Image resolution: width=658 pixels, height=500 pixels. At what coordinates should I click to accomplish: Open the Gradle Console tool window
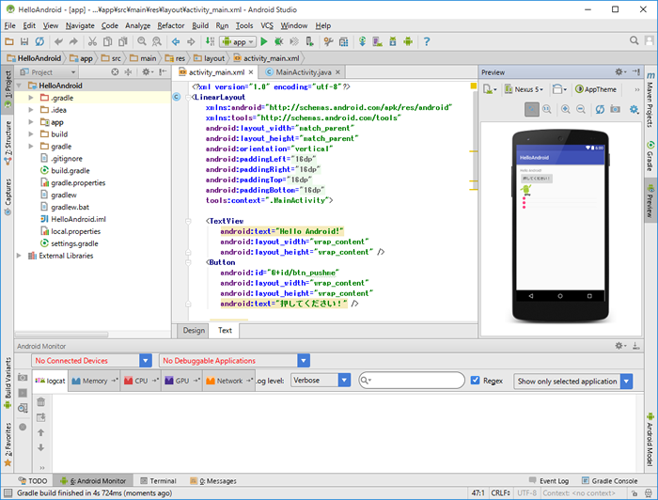pos(610,480)
